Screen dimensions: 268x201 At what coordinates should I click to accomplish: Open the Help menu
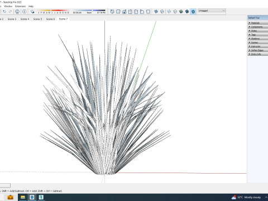[31, 6]
